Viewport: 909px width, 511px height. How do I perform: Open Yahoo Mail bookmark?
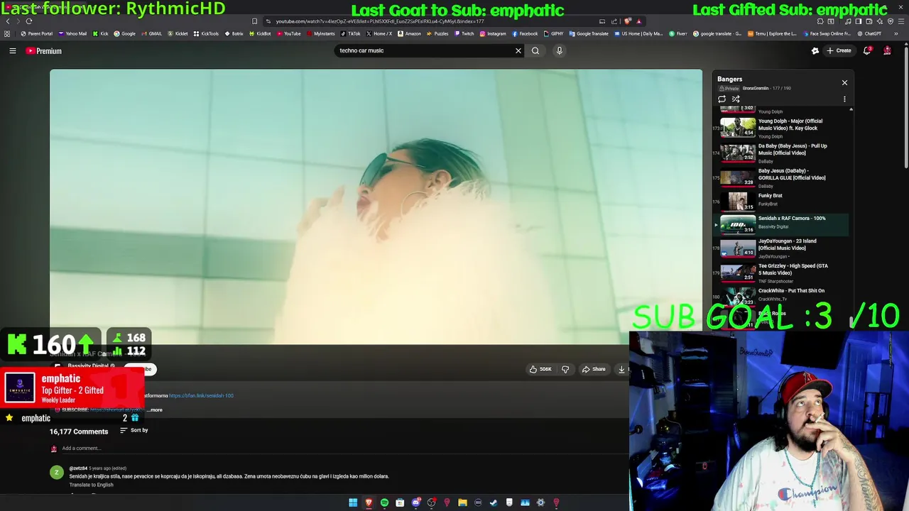click(72, 33)
